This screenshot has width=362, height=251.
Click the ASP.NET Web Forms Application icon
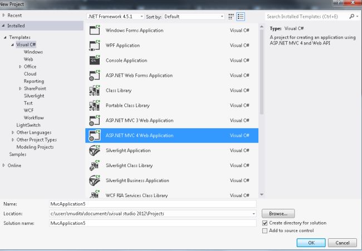(95, 75)
